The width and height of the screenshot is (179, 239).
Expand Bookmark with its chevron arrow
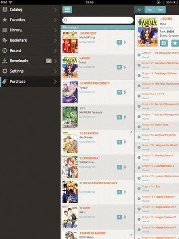[x=55, y=40]
